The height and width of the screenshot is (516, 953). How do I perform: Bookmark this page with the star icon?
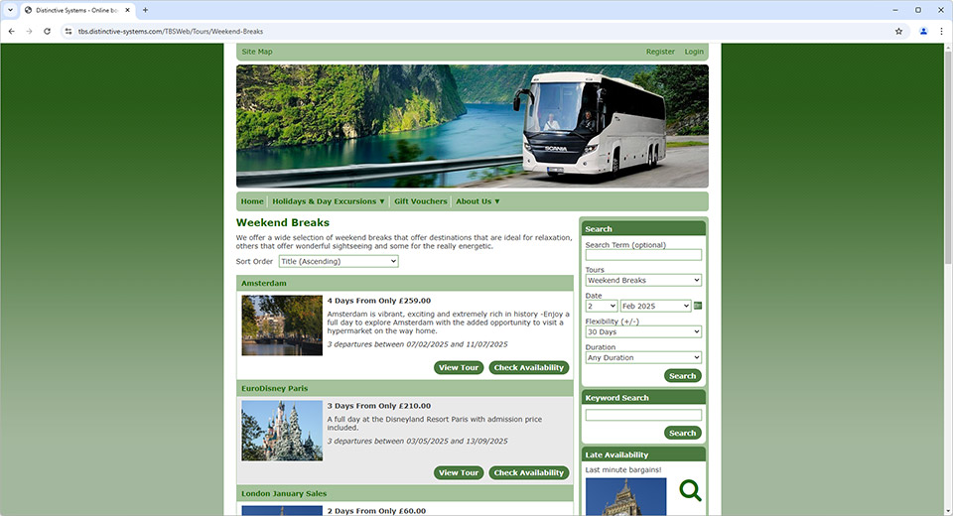pyautogui.click(x=898, y=31)
